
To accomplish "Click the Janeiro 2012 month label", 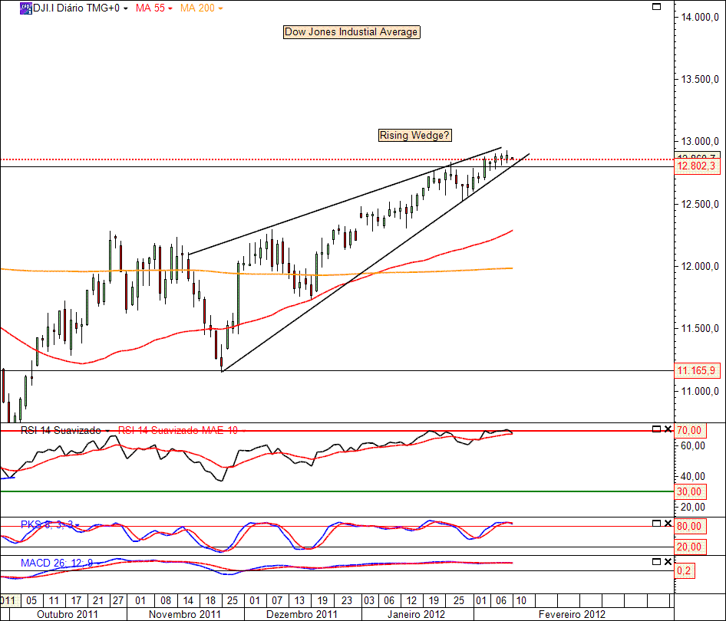I will coord(416,615).
